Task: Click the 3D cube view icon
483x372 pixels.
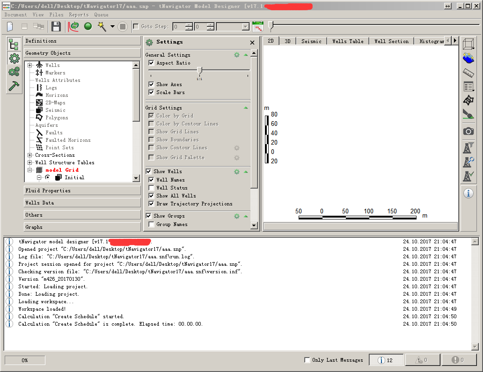Action: tap(468, 44)
